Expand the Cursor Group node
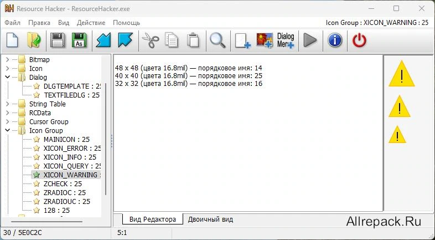Viewport: 435px width, 240px height. (x=8, y=122)
